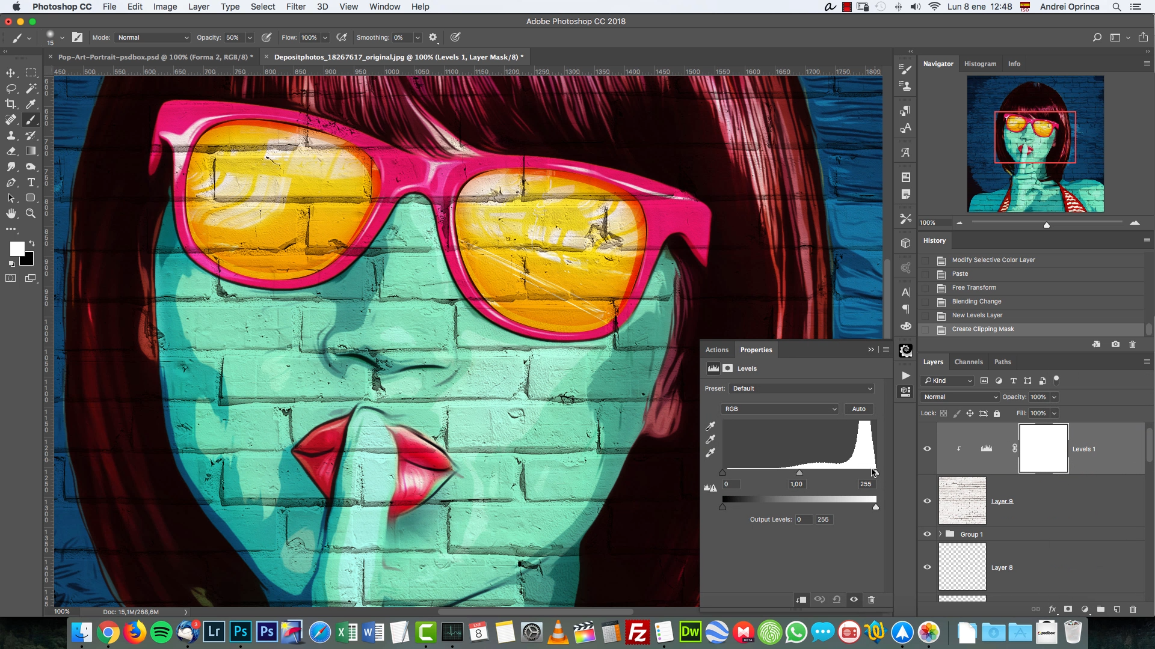Switch to Actions tab
This screenshot has width=1155, height=649.
point(716,350)
